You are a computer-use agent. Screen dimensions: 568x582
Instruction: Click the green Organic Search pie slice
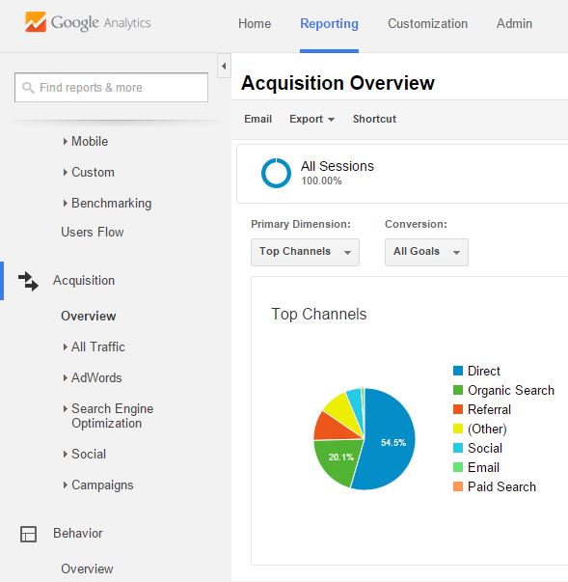[336, 460]
